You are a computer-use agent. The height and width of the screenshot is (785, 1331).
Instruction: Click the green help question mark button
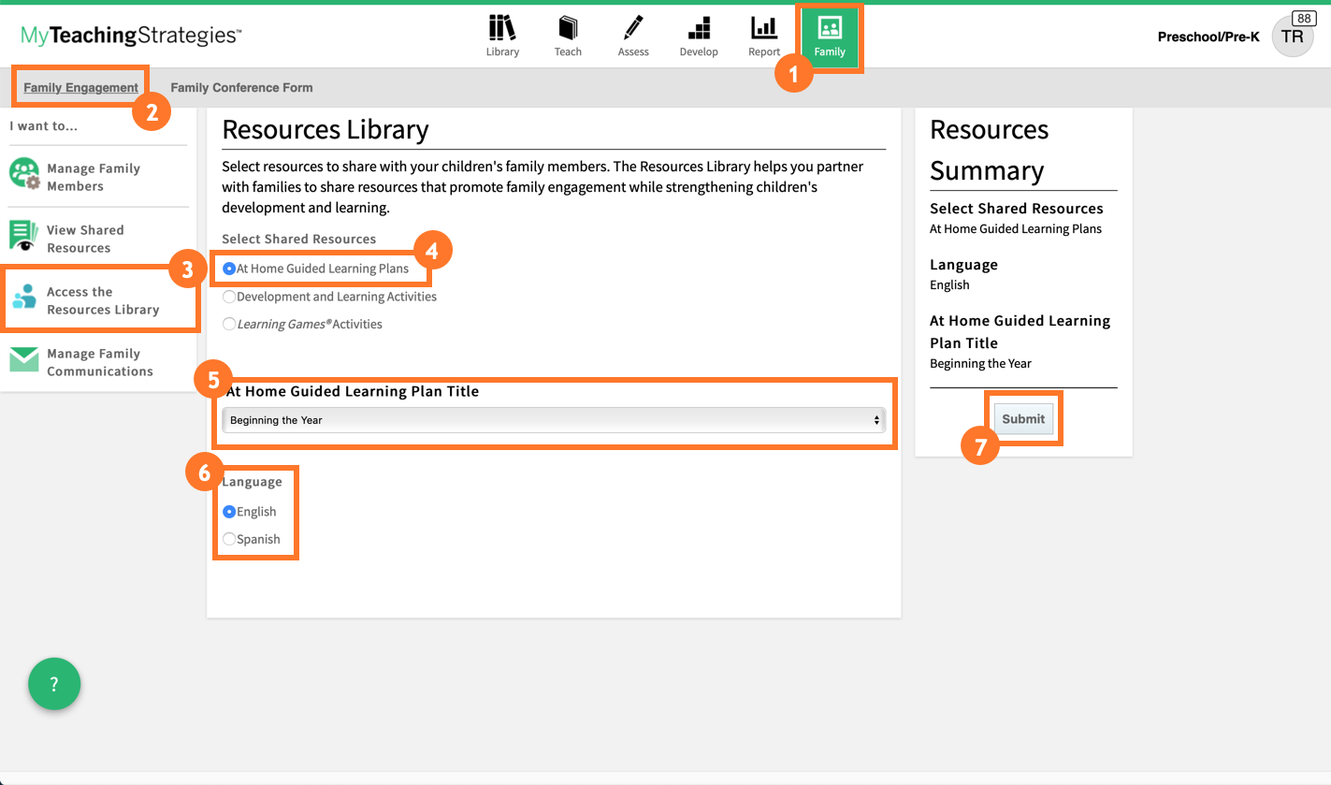click(54, 685)
